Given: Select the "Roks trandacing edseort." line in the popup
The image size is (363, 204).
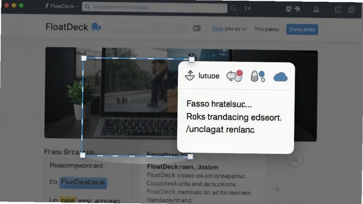Looking at the screenshot, I should (x=234, y=117).
